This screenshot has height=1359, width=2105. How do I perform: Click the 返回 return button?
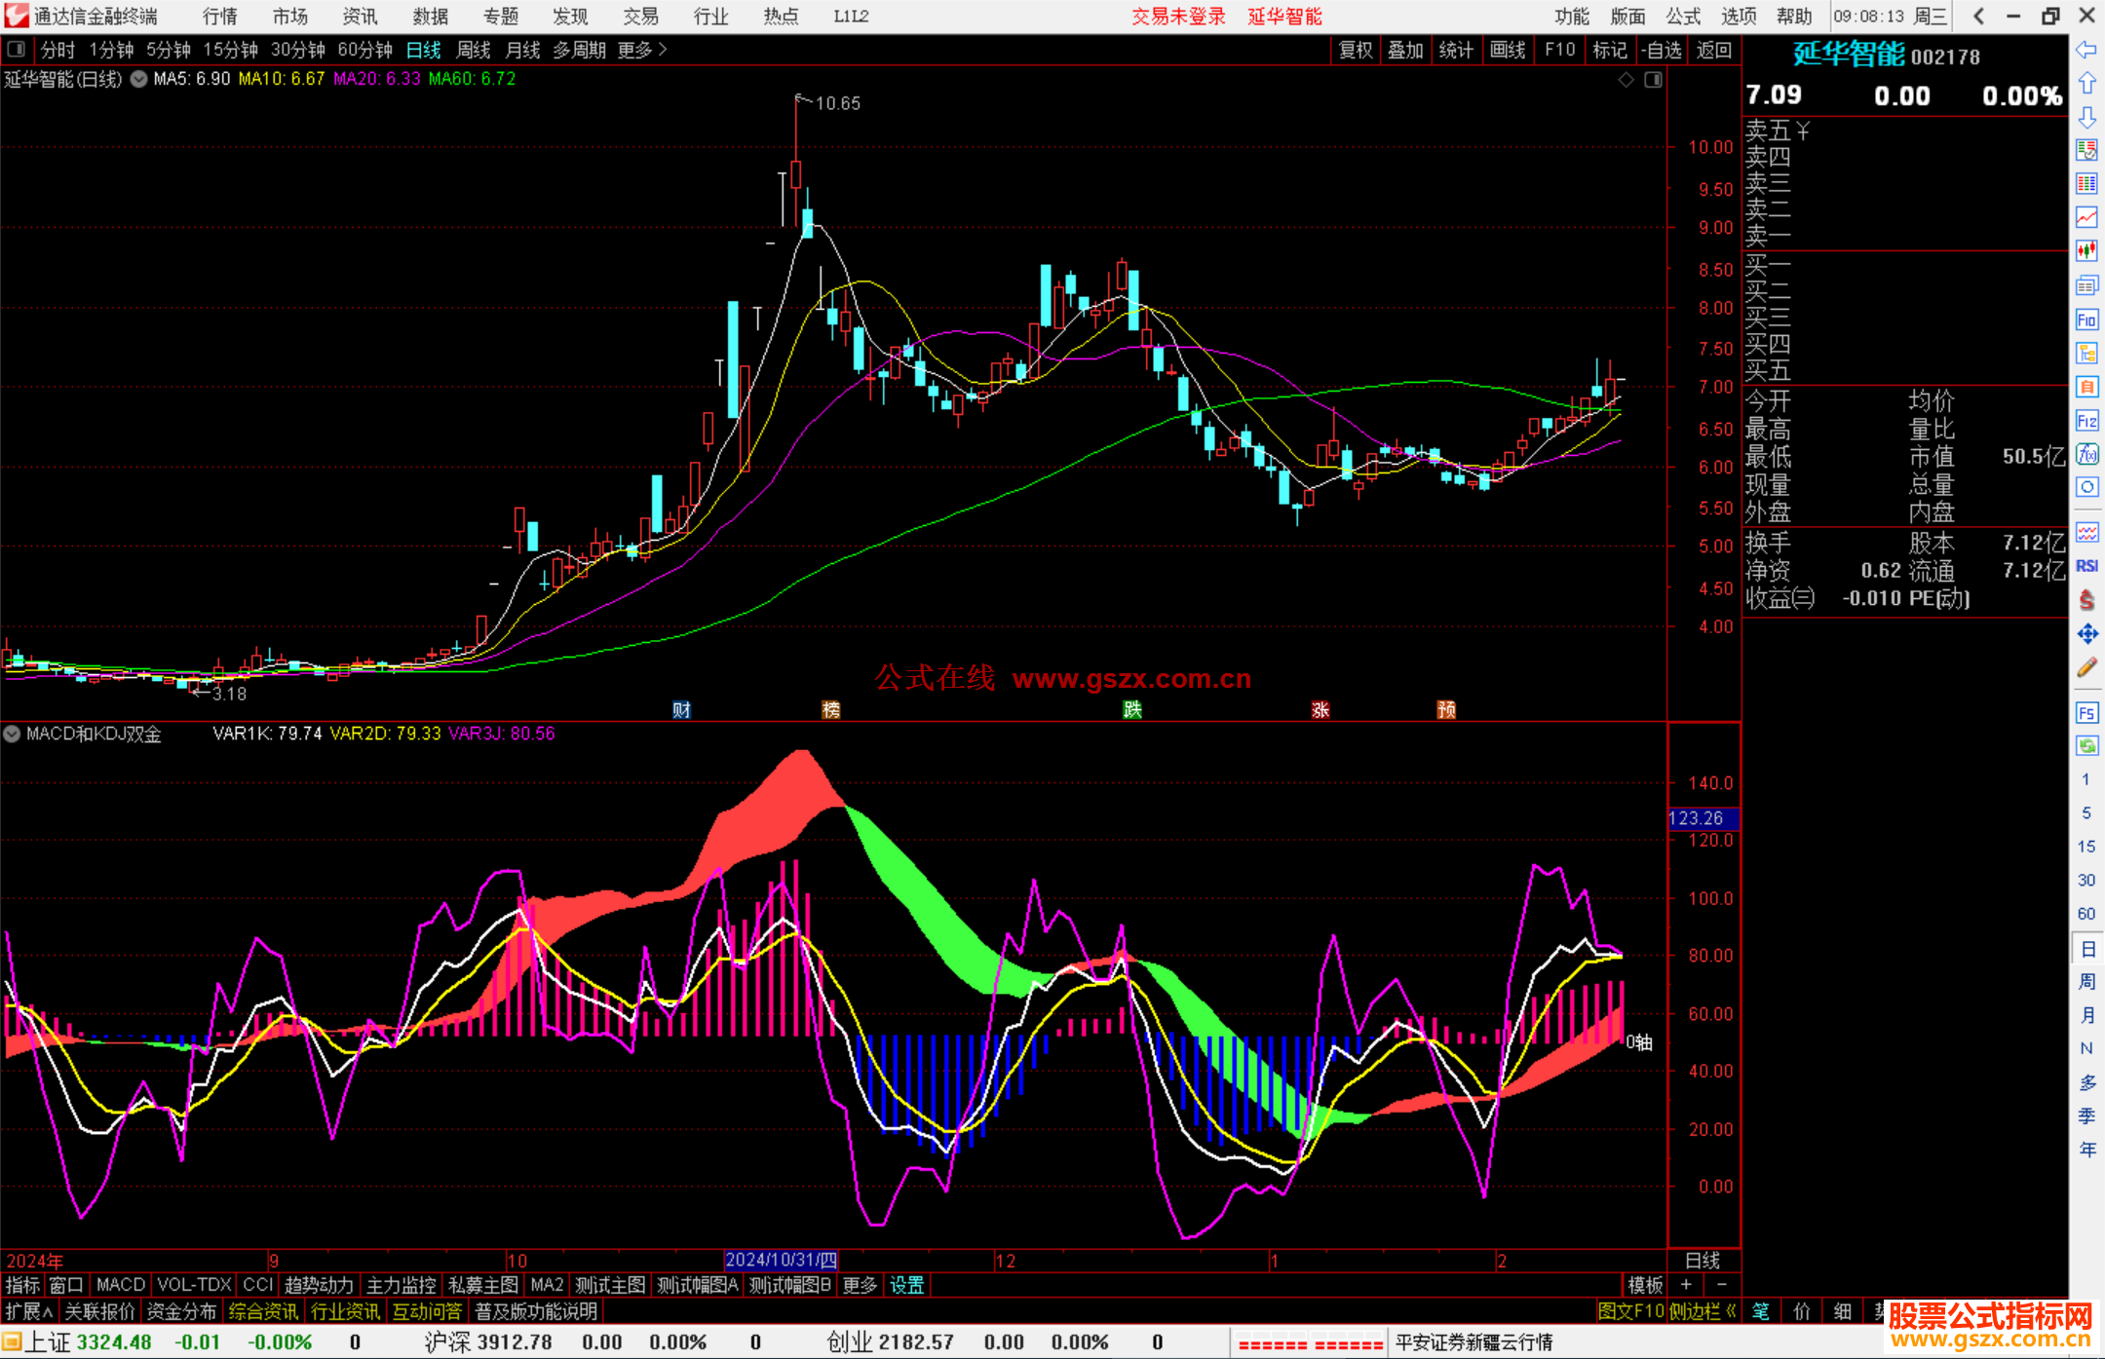click(1713, 50)
